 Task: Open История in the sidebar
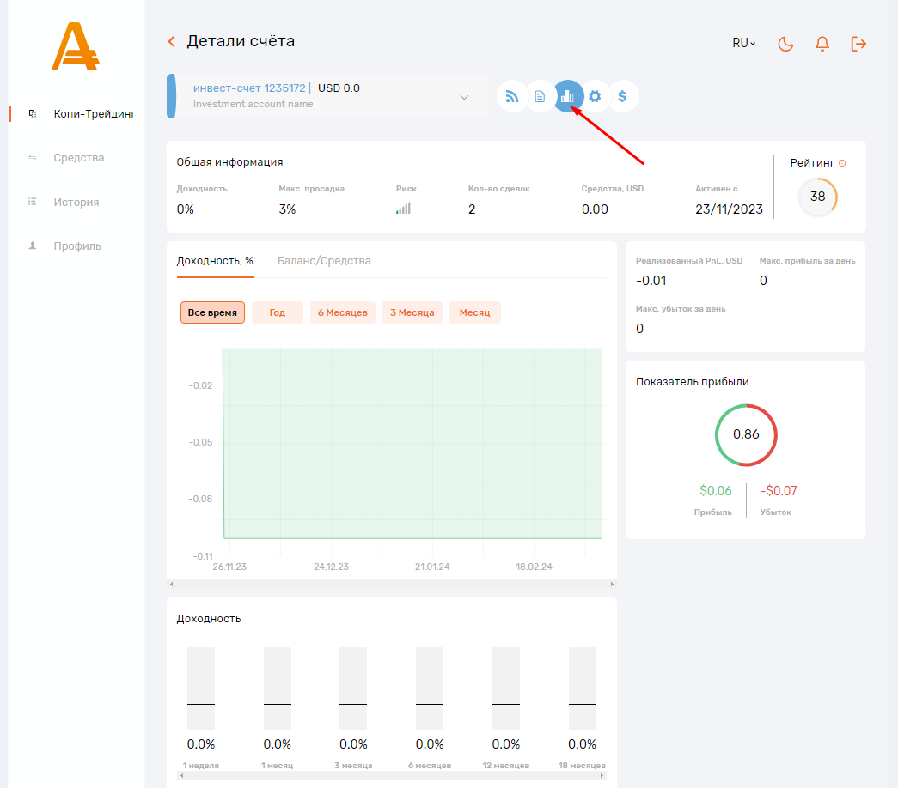tap(76, 203)
